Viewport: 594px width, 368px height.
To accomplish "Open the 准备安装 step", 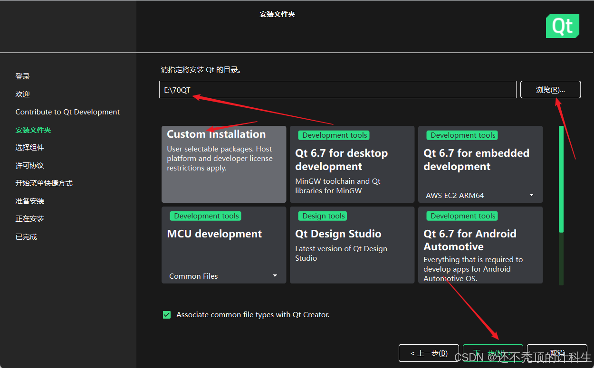I will click(x=29, y=201).
